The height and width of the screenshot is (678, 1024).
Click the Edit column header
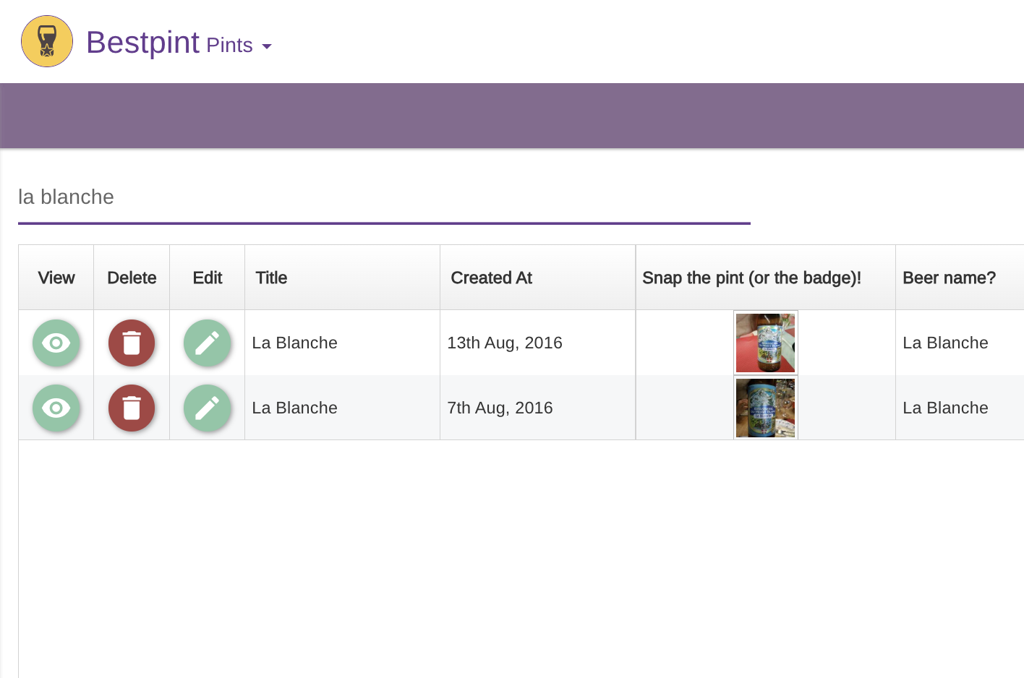click(x=208, y=278)
